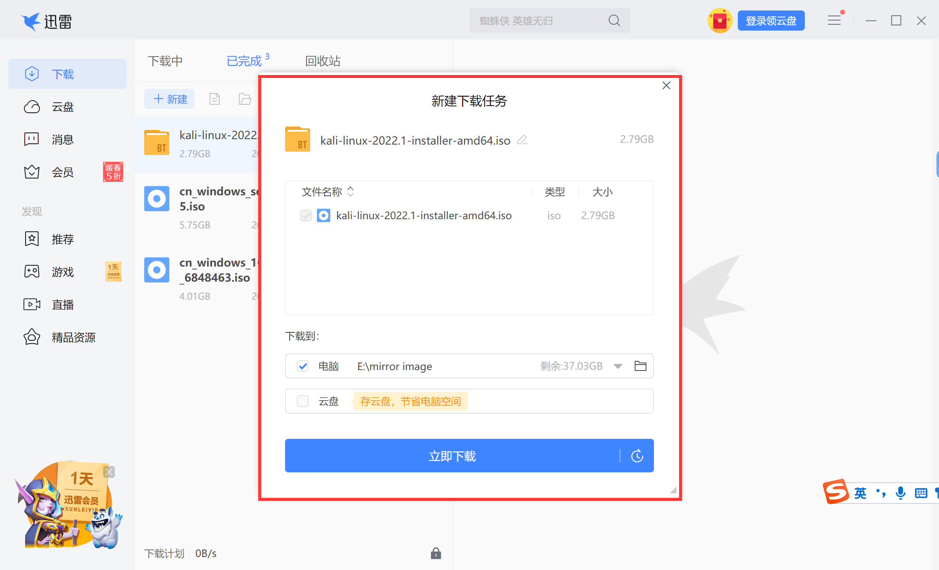Open the 游戏 section in the sidebar
The height and width of the screenshot is (570, 939).
pyautogui.click(x=62, y=272)
